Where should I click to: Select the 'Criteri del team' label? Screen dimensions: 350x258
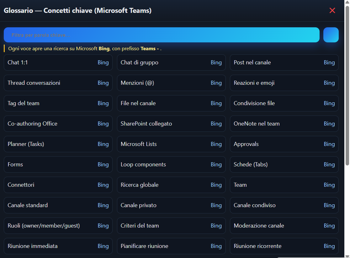coord(140,226)
